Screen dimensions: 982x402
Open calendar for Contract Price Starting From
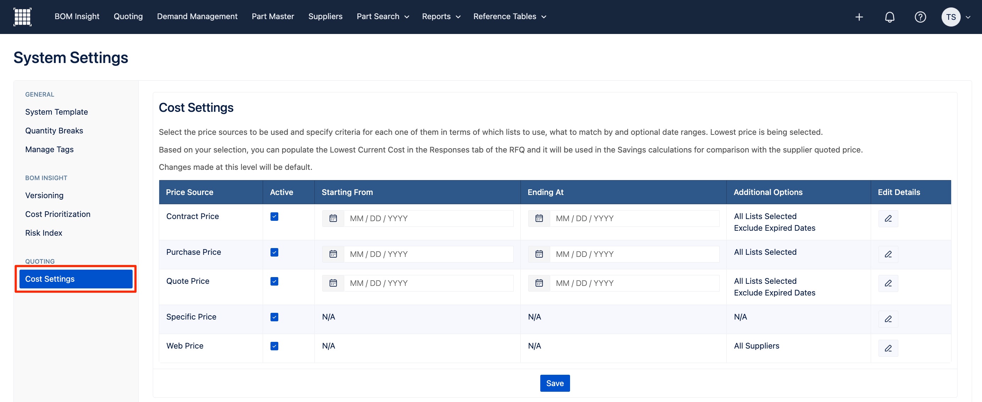tap(333, 218)
